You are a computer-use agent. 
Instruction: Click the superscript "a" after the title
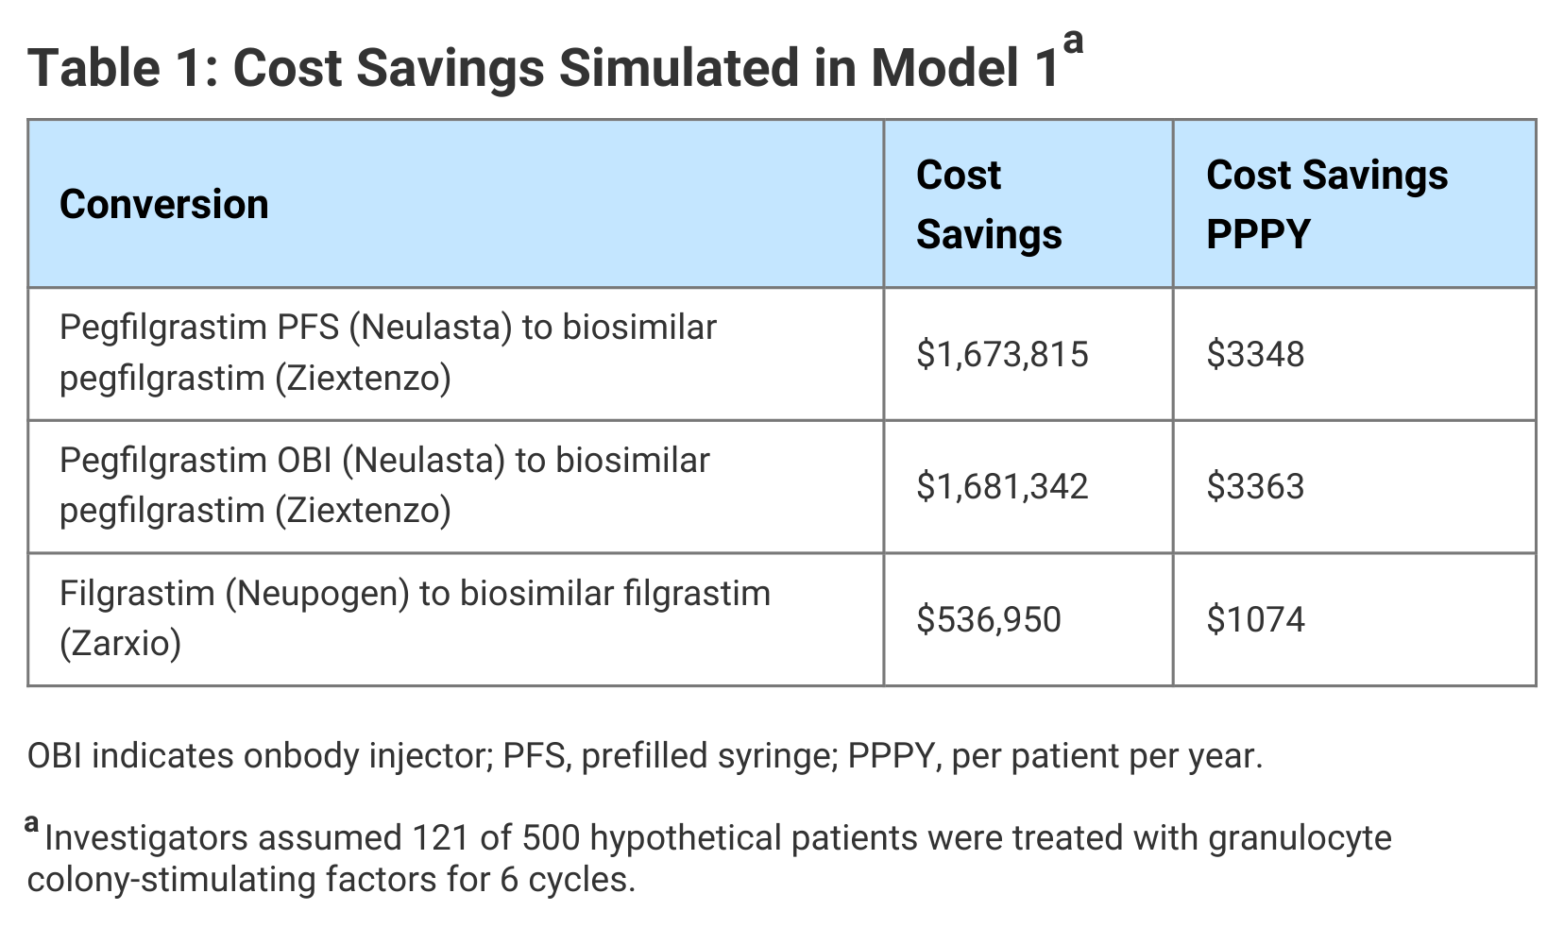pos(1072,42)
